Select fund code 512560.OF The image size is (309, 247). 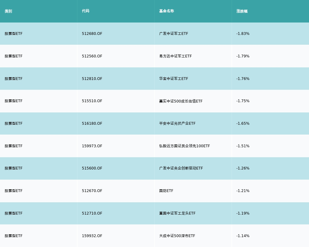[x=92, y=56]
